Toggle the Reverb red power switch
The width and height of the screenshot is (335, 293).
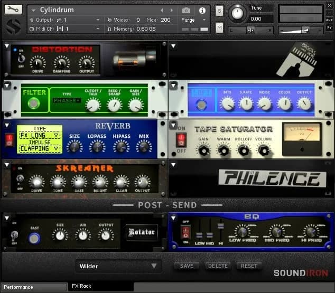pos(9,139)
